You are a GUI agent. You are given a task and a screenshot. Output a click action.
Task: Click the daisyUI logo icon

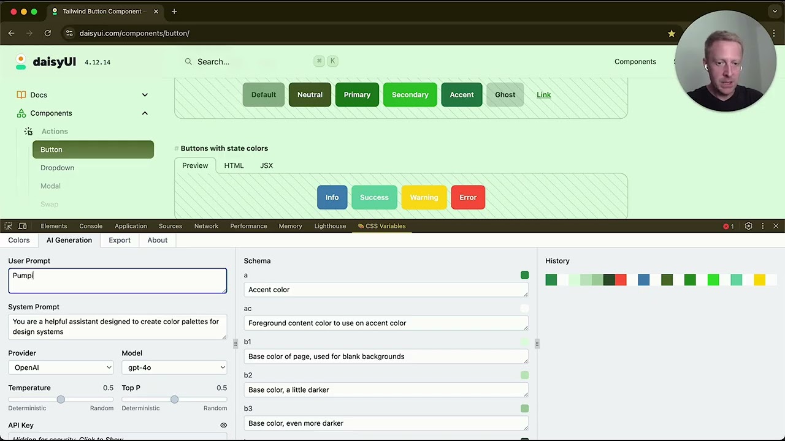point(21,62)
